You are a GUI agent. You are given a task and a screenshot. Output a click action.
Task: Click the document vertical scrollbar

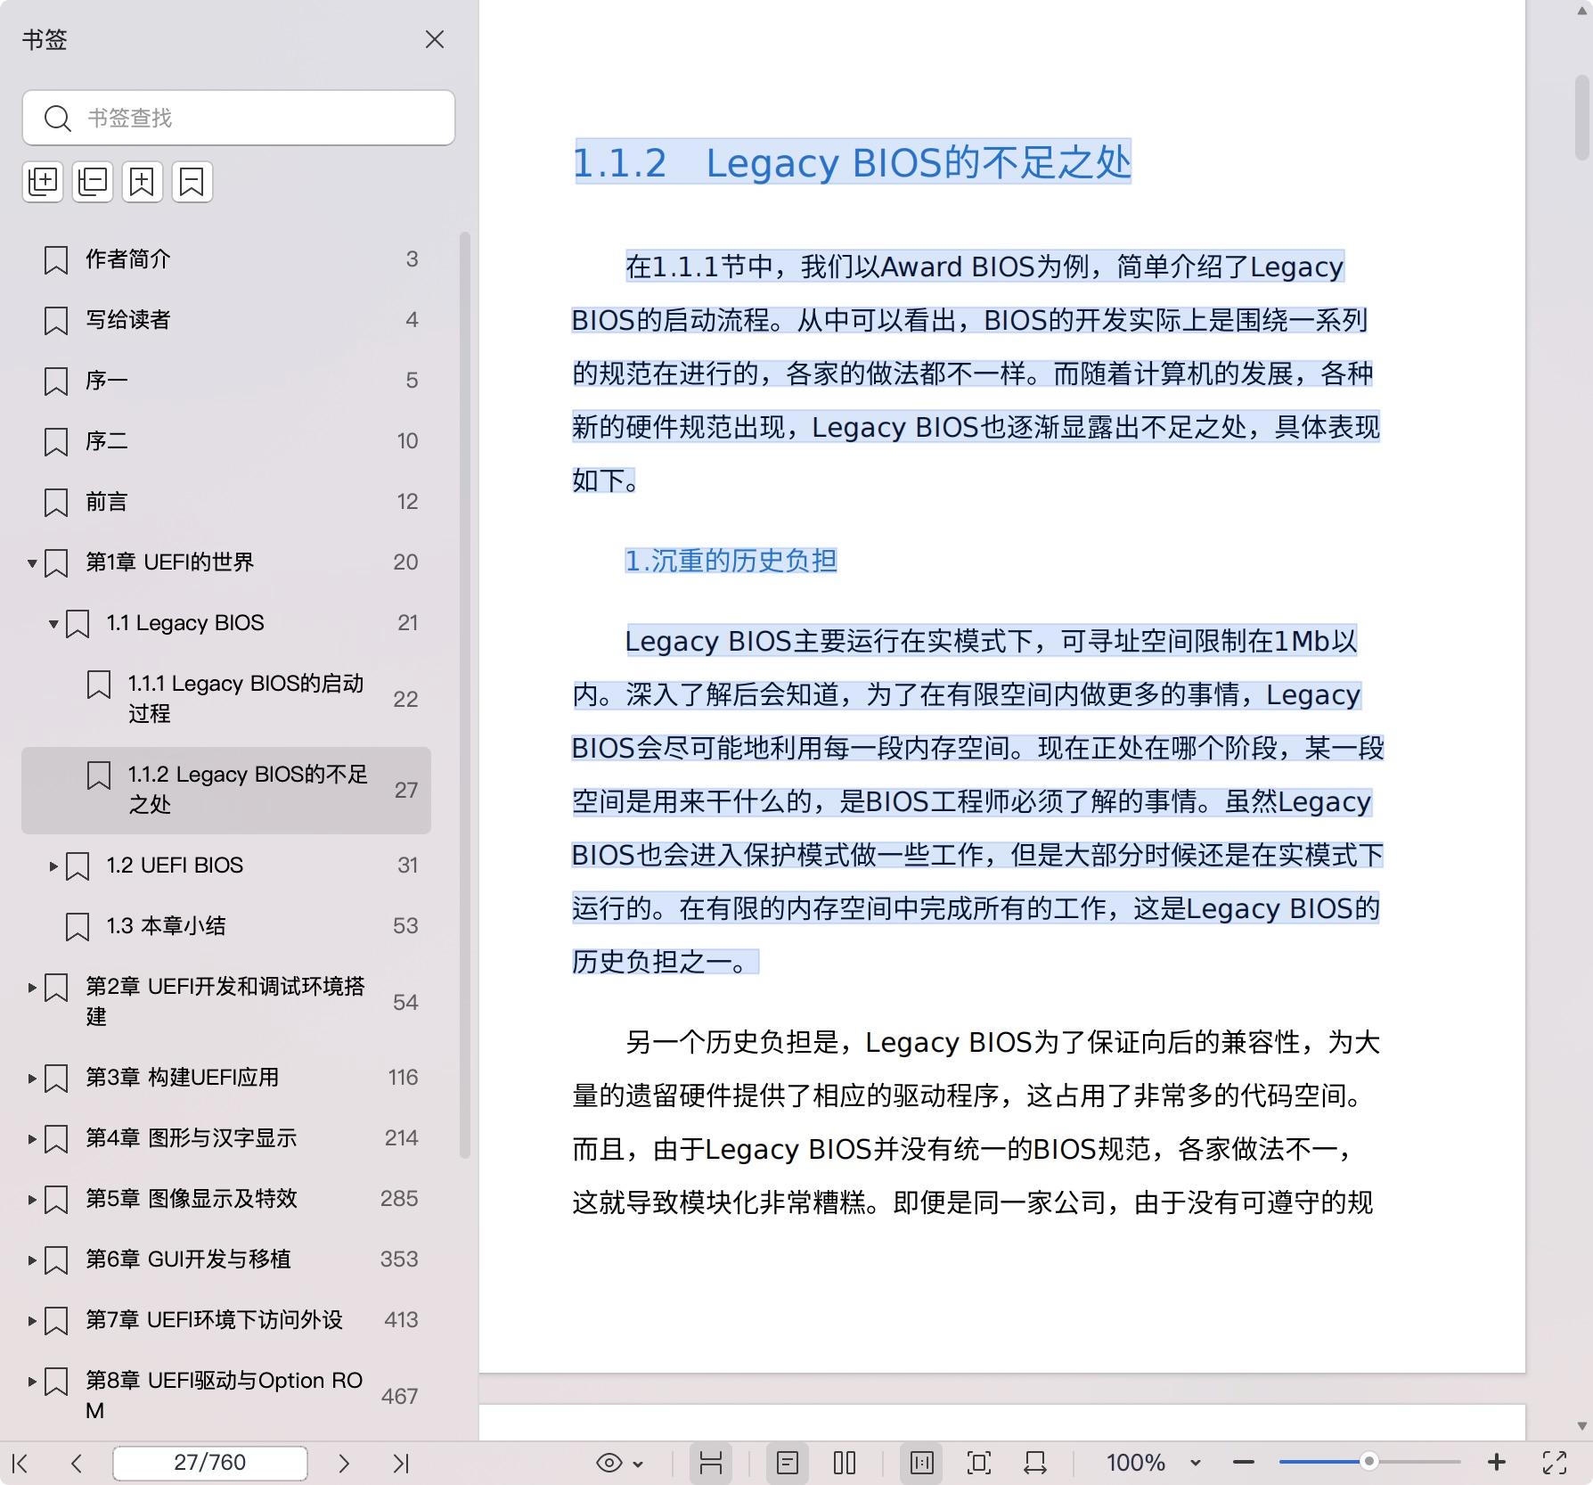pyautogui.click(x=1581, y=118)
